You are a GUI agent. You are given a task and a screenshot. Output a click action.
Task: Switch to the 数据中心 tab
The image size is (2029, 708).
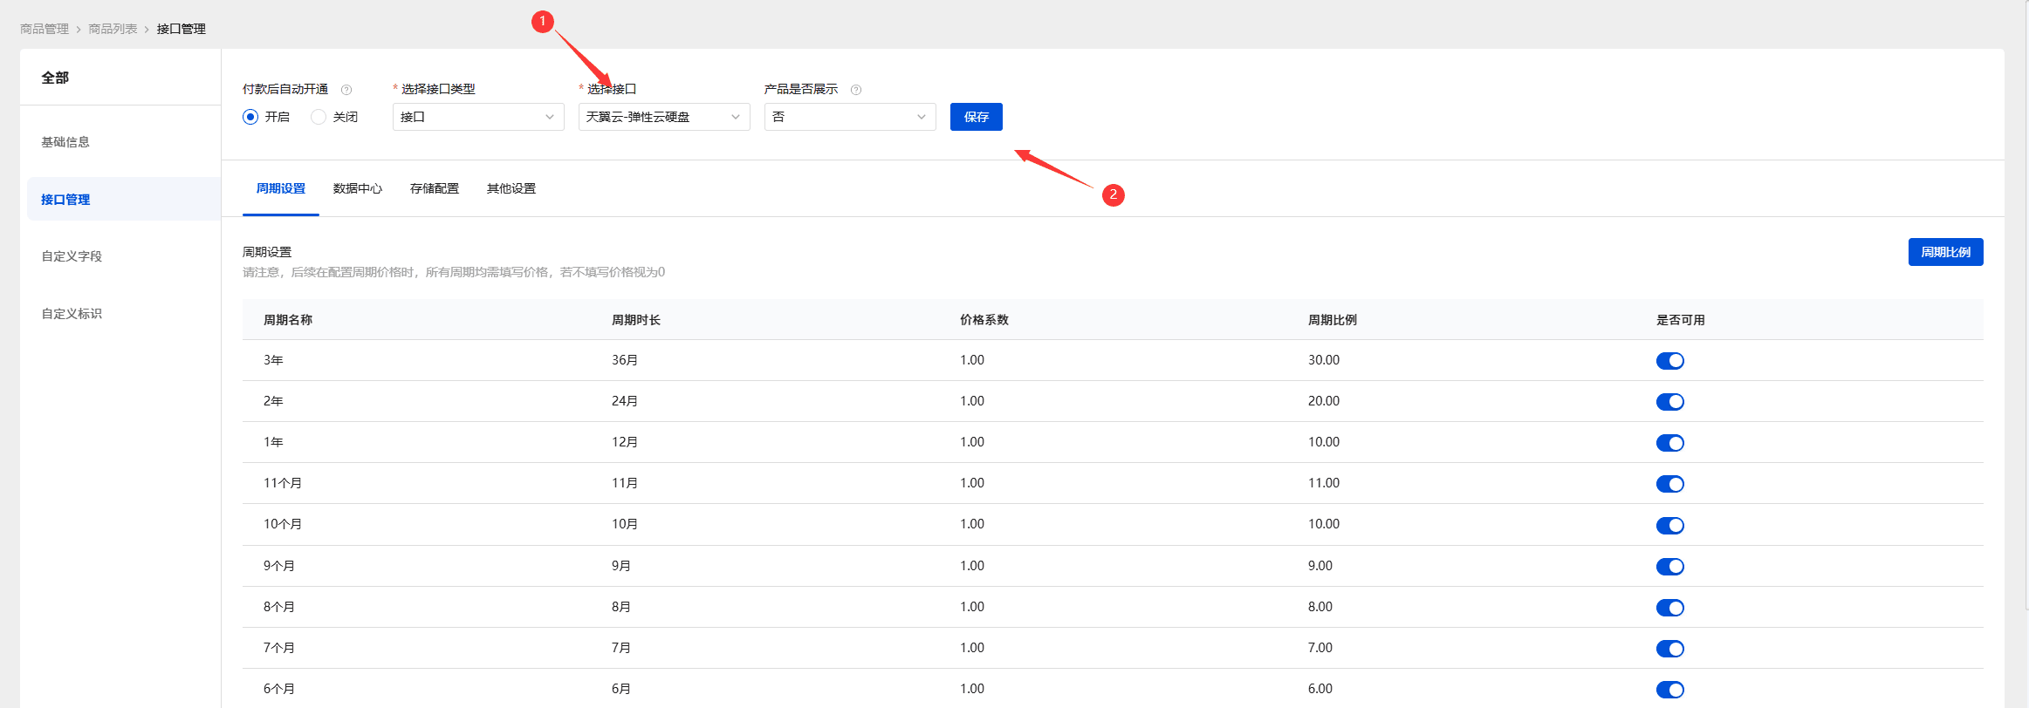358,188
